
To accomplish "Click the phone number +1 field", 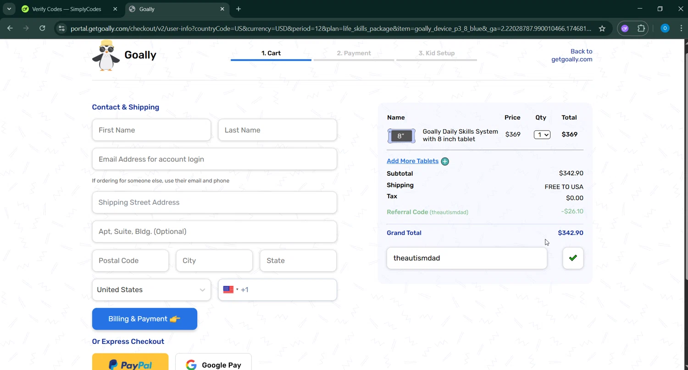I will point(277,290).
